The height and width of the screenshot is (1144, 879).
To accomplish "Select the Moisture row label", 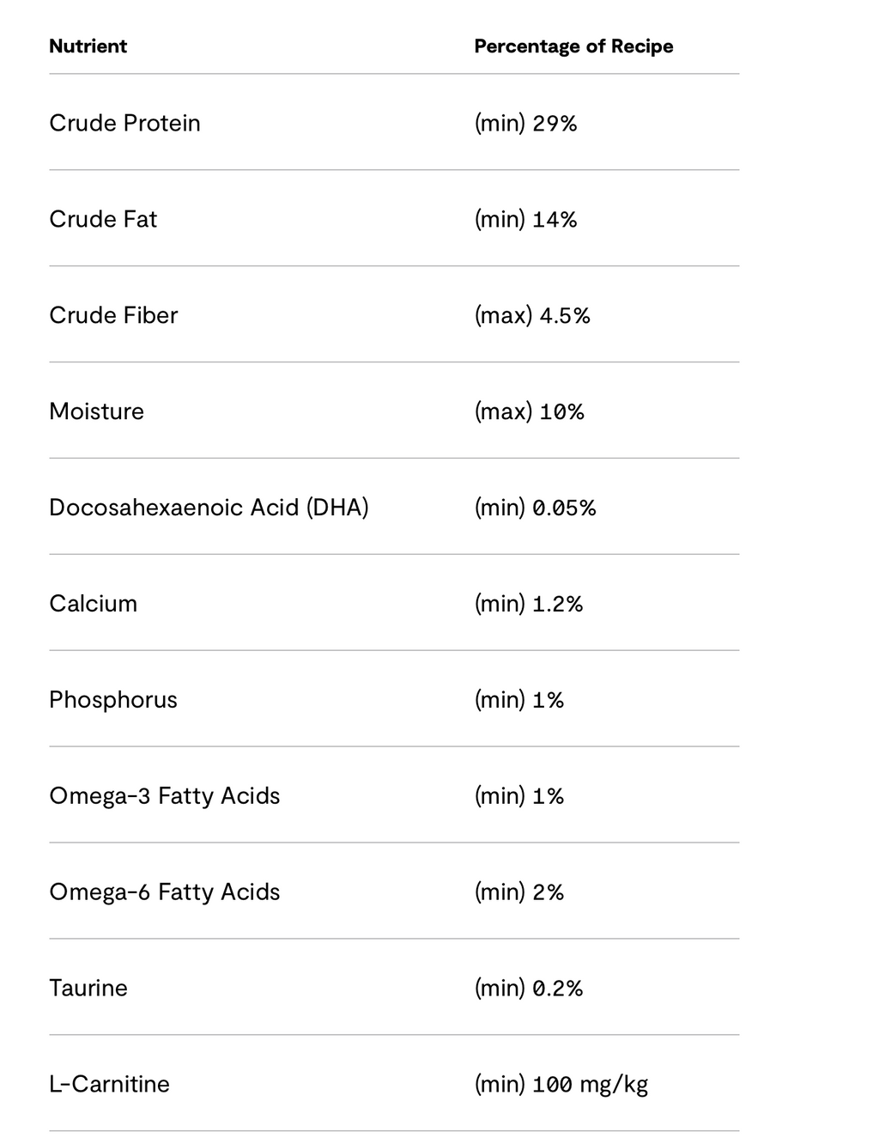I will 96,411.
